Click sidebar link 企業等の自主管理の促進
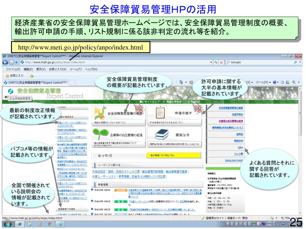The image size is (306, 229). click(231, 121)
